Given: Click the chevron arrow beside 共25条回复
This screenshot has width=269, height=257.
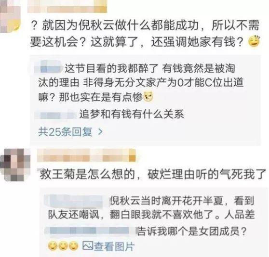Looking at the screenshot, I should point(100,132).
